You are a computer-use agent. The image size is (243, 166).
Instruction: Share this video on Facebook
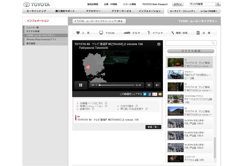point(149,94)
